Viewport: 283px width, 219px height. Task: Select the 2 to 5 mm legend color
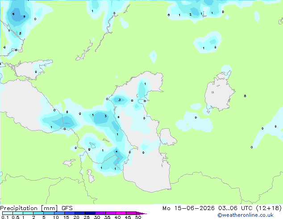pos(38,213)
